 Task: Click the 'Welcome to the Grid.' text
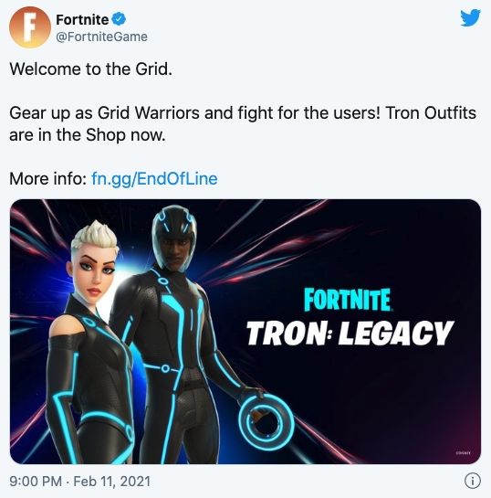click(x=90, y=69)
